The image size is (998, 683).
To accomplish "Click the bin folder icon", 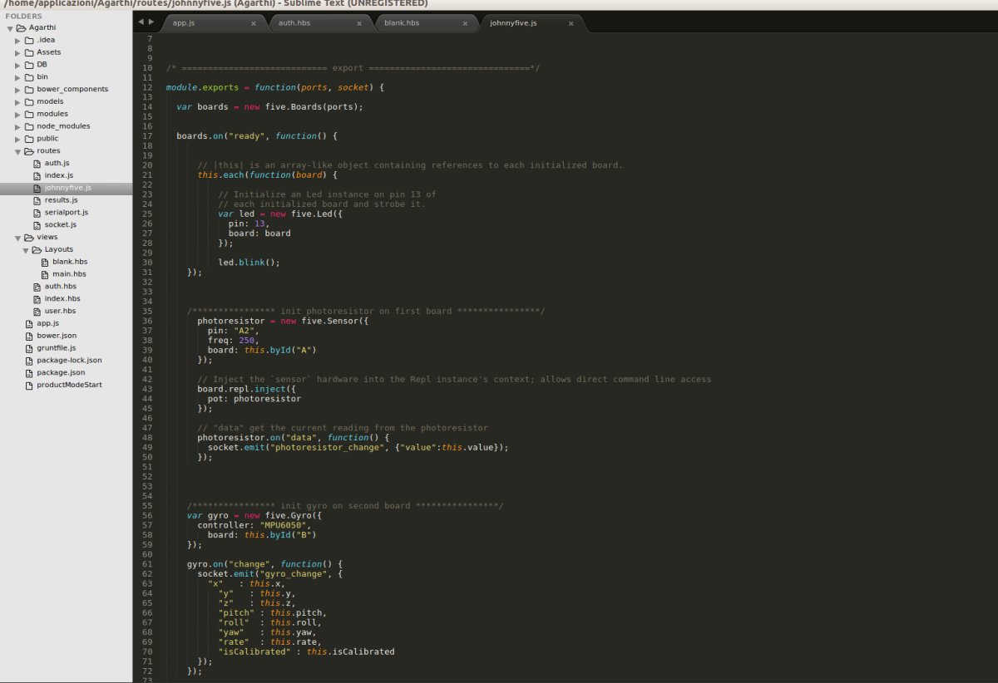I will tap(29, 77).
